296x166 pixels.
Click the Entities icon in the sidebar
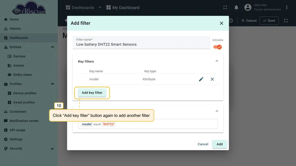6,47
